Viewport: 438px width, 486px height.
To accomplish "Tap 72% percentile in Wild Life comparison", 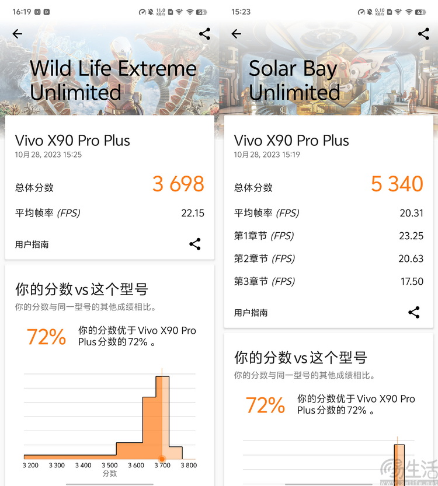I will click(x=47, y=337).
